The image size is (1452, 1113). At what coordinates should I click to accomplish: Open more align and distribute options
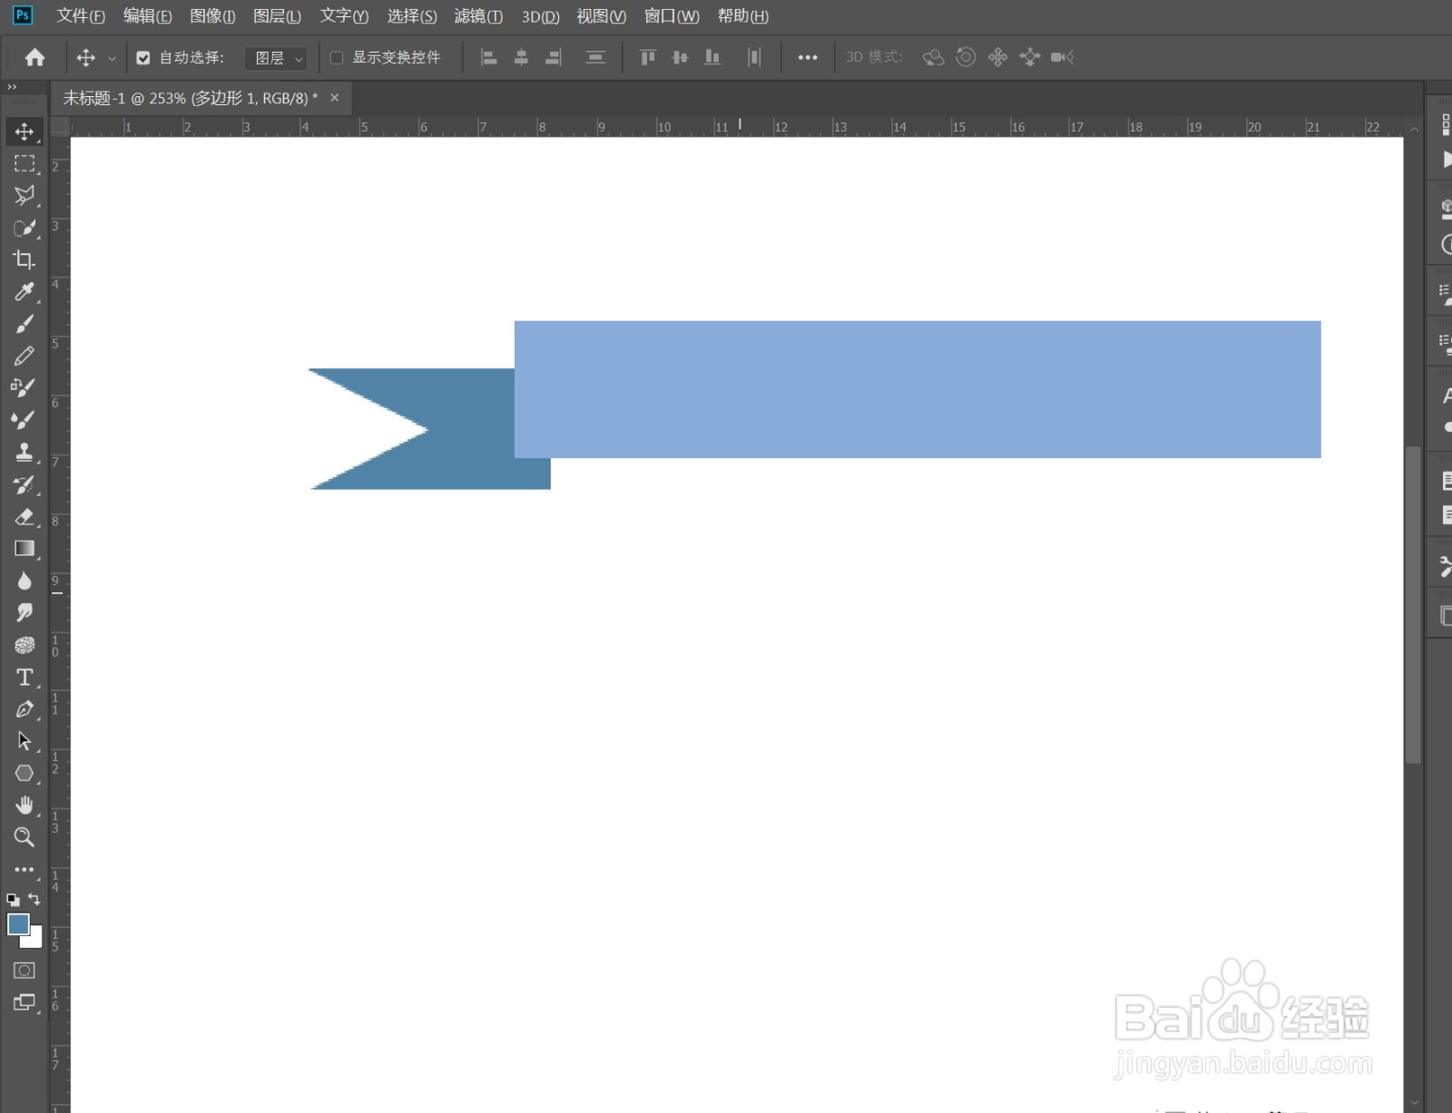(x=808, y=57)
